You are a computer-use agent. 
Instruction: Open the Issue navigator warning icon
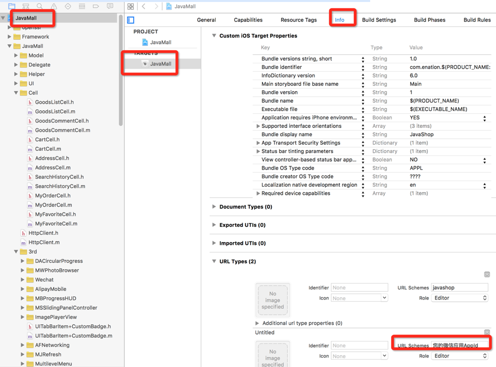tap(54, 6)
